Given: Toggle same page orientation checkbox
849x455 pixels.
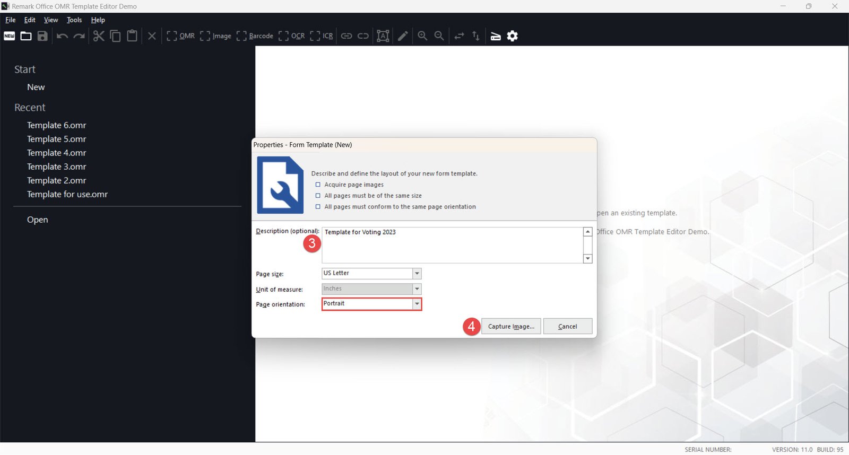Looking at the screenshot, I should coord(318,207).
